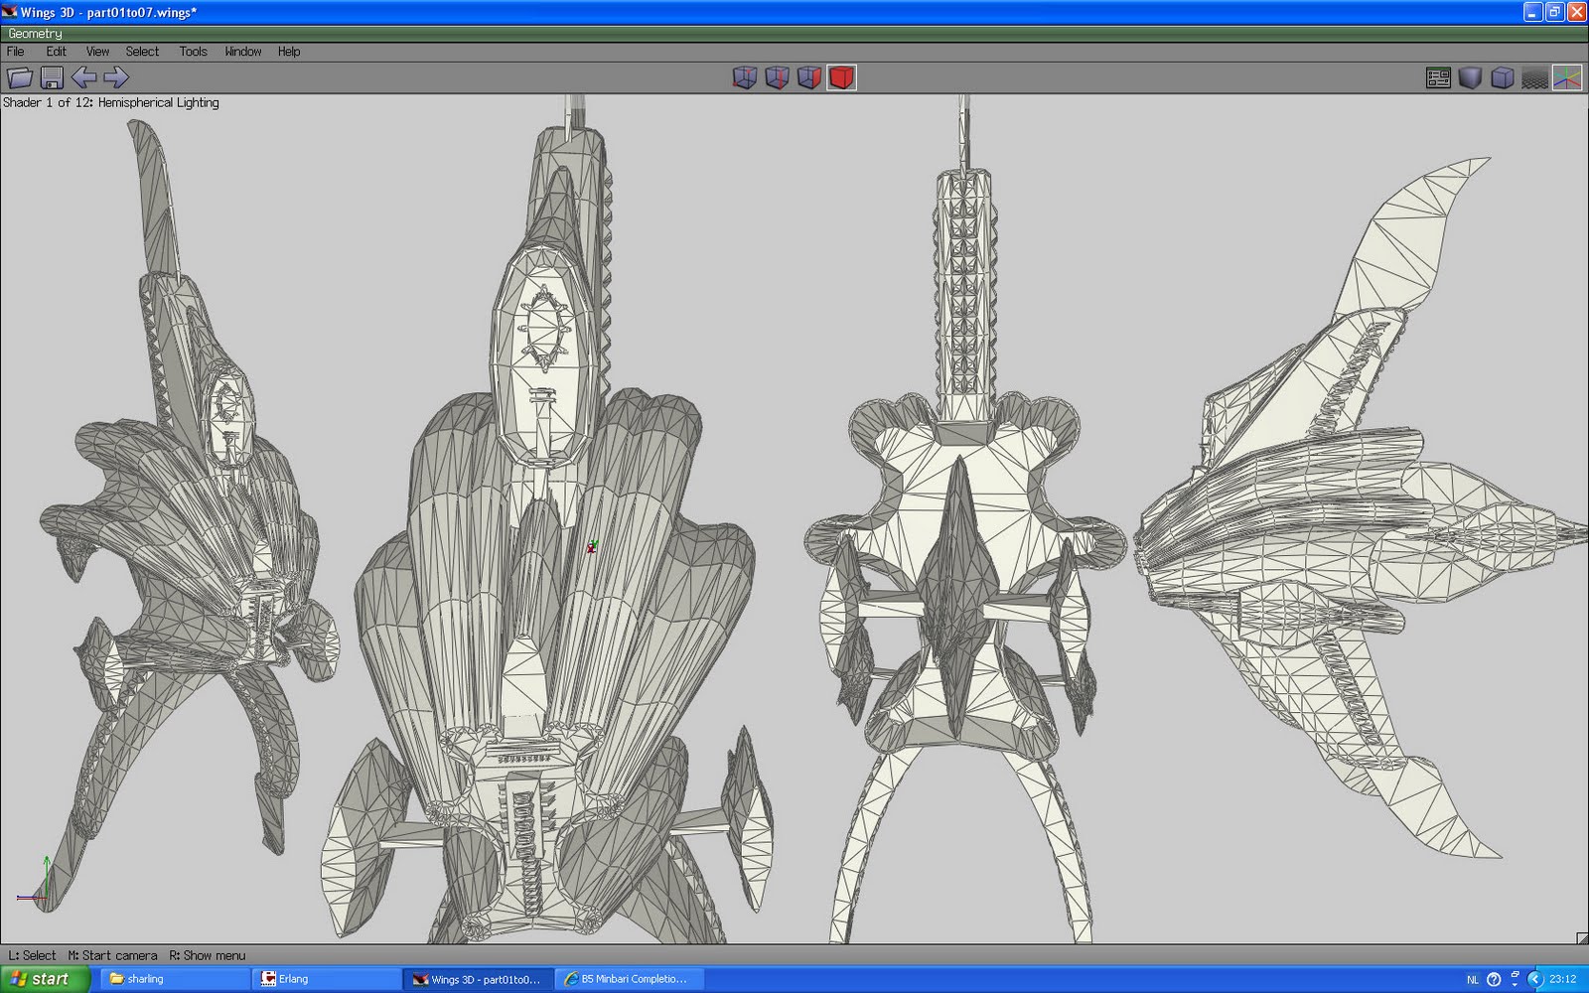
Task: Switch to the Erlang taskbar window
Action: point(327,979)
